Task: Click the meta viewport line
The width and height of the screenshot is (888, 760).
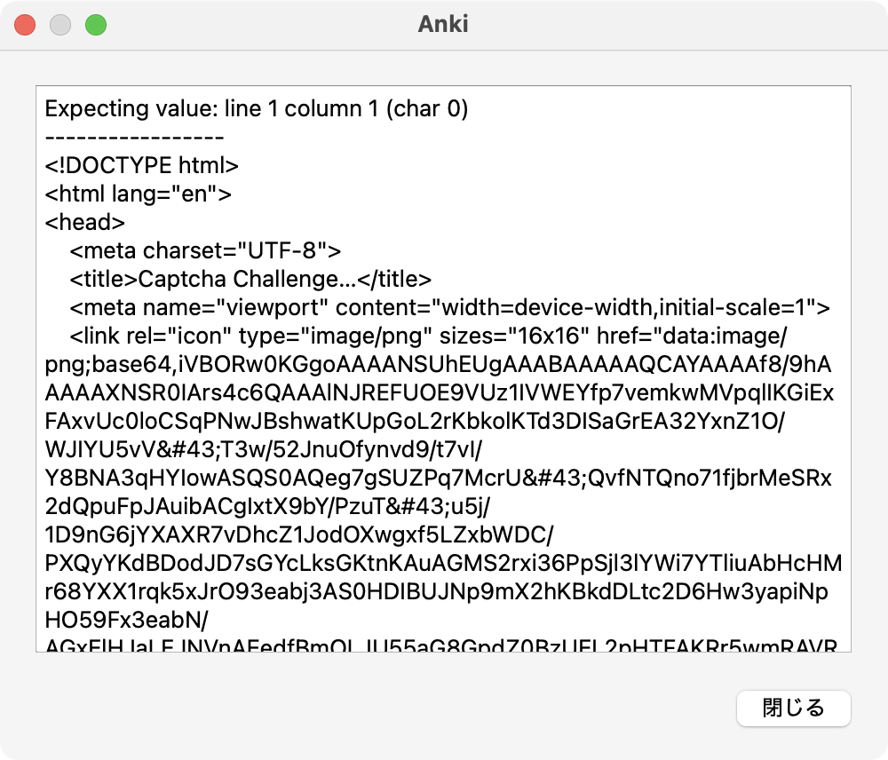Action: (x=449, y=308)
